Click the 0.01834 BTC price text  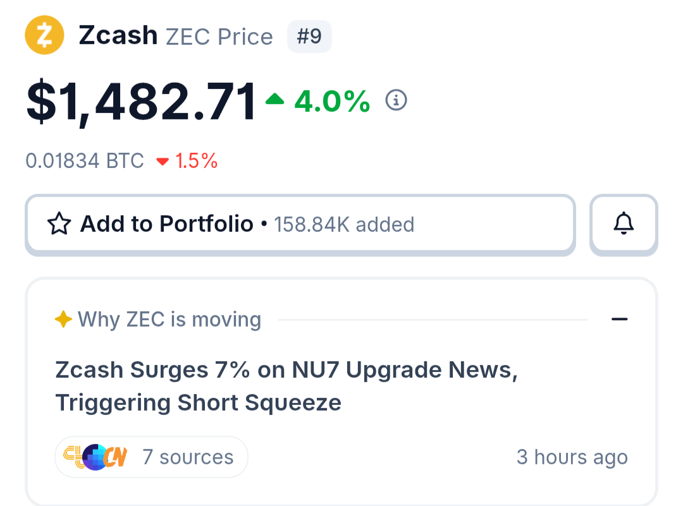tap(85, 161)
